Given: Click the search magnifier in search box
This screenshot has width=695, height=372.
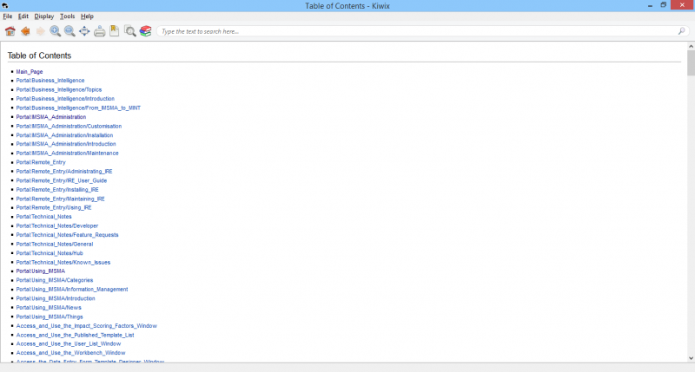Looking at the screenshot, I should [x=681, y=31].
